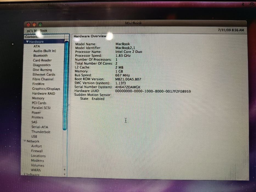Select Thunderbolt entry
This screenshot has height=192, width=256.
41,132
